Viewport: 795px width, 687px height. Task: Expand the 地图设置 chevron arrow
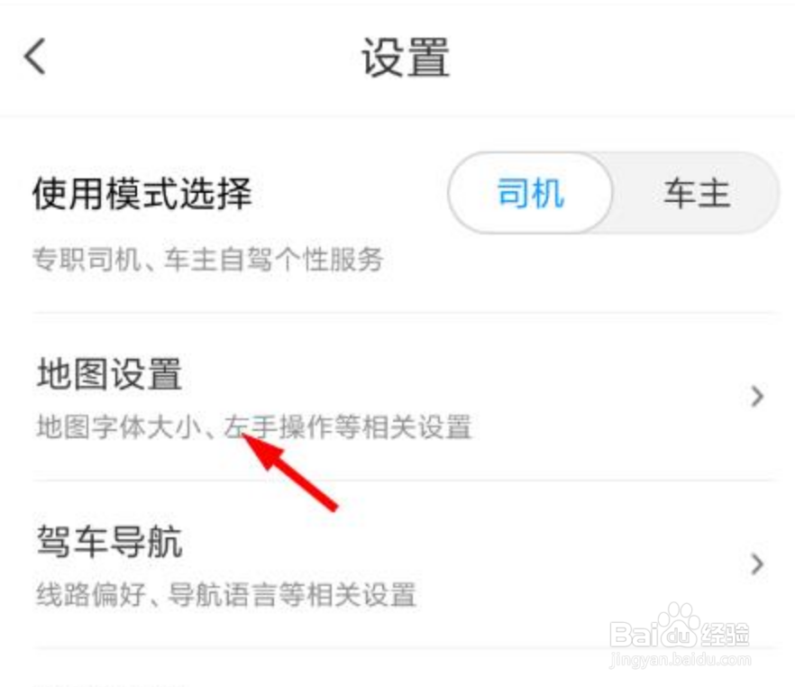point(757,396)
